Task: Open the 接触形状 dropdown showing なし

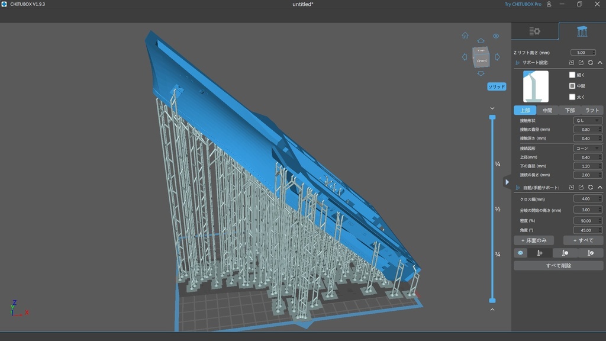Action: tap(588, 120)
